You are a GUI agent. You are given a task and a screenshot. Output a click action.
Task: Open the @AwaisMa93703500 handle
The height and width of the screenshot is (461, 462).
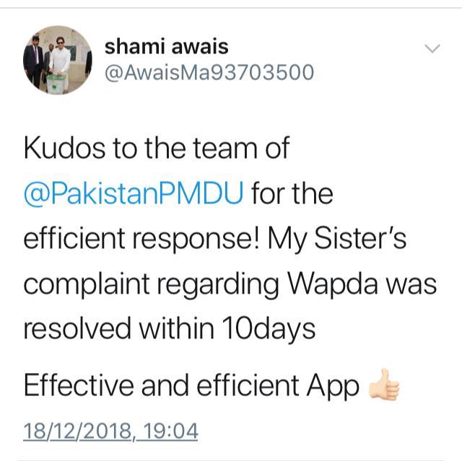[x=209, y=72]
